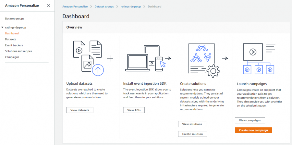
Task: Click the Upload datasets documents illustration
Action: coord(89,58)
